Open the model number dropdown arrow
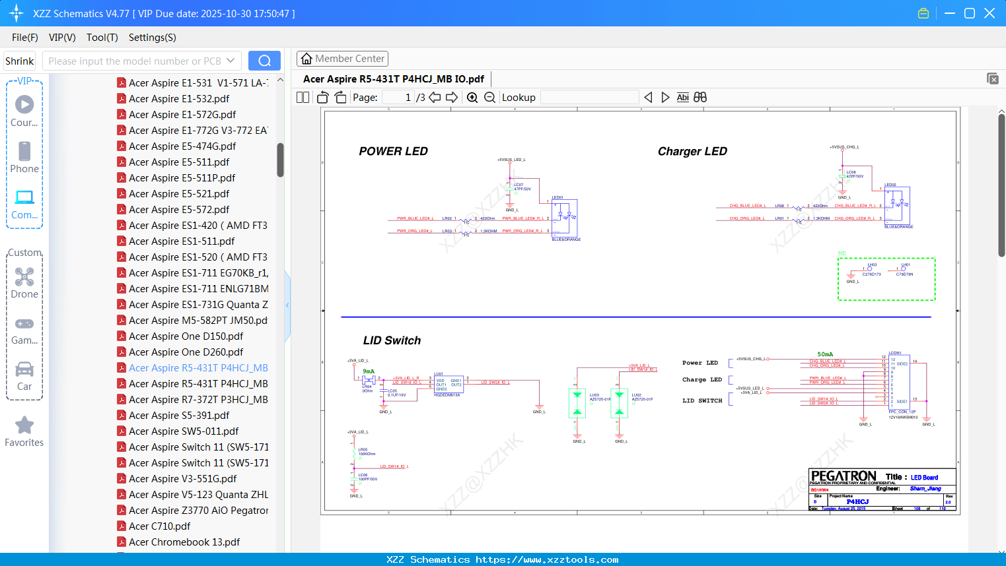 tap(231, 61)
